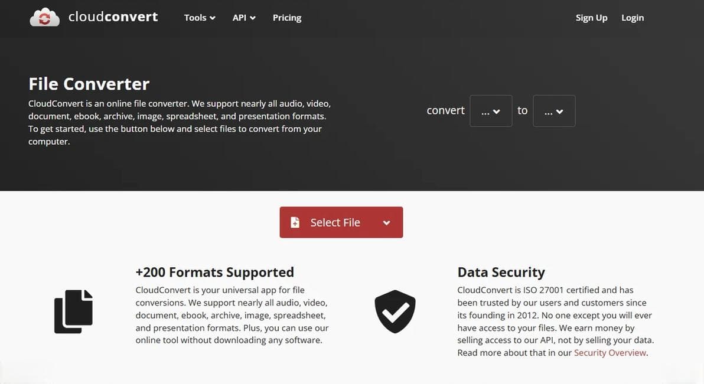Click the File Converter heading
The width and height of the screenshot is (704, 384).
click(89, 84)
